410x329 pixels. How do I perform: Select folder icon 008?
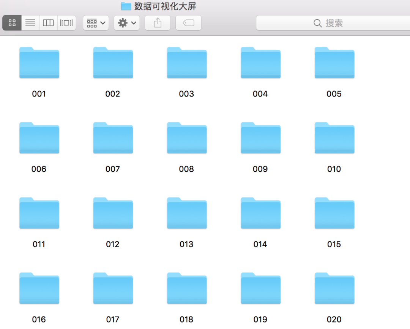pos(187,138)
